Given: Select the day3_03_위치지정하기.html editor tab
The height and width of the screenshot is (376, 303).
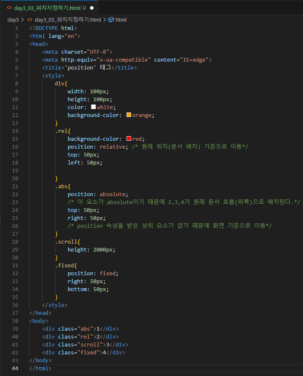Looking at the screenshot, I should [x=49, y=8].
